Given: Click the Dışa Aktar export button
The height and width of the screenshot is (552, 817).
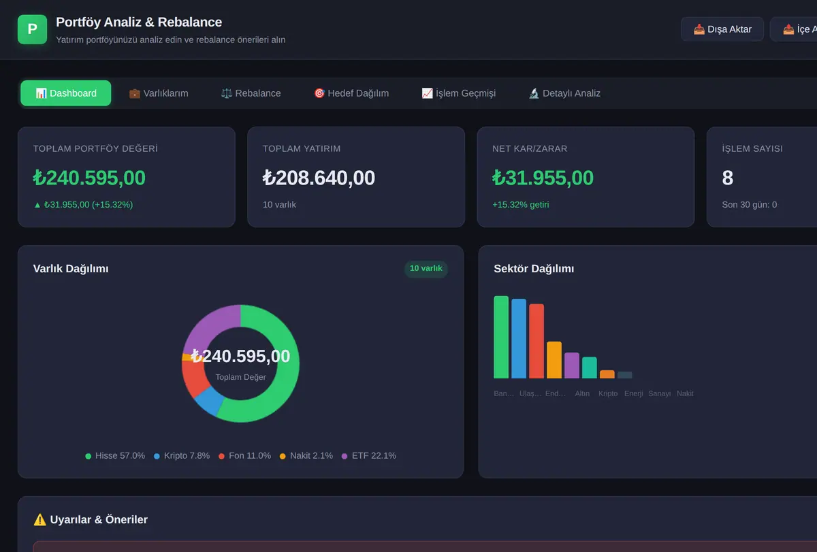Looking at the screenshot, I should [x=722, y=29].
